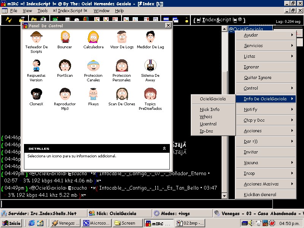Choose Whois from the info submenu
Viewport: 304px width, 228px height.
pyautogui.click(x=206, y=117)
